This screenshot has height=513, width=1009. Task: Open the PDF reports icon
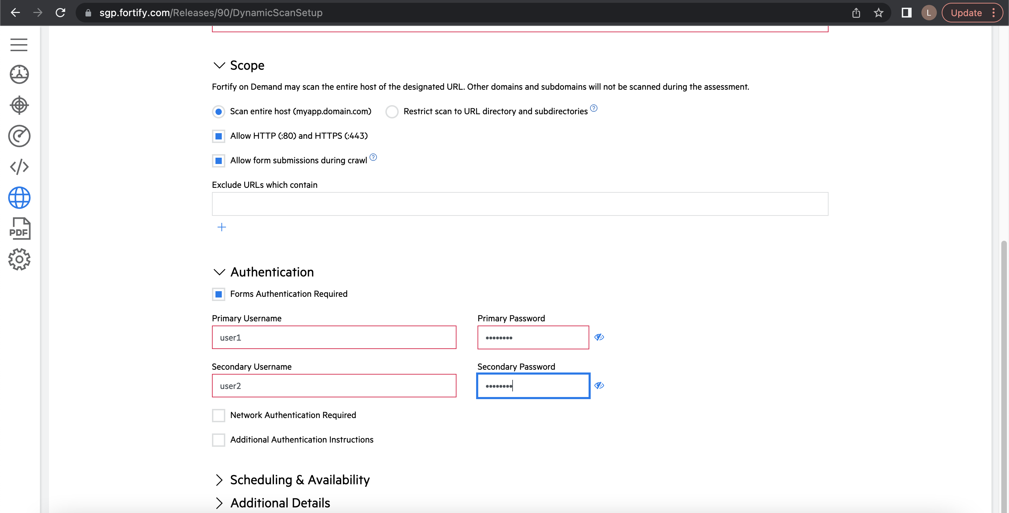pyautogui.click(x=20, y=228)
